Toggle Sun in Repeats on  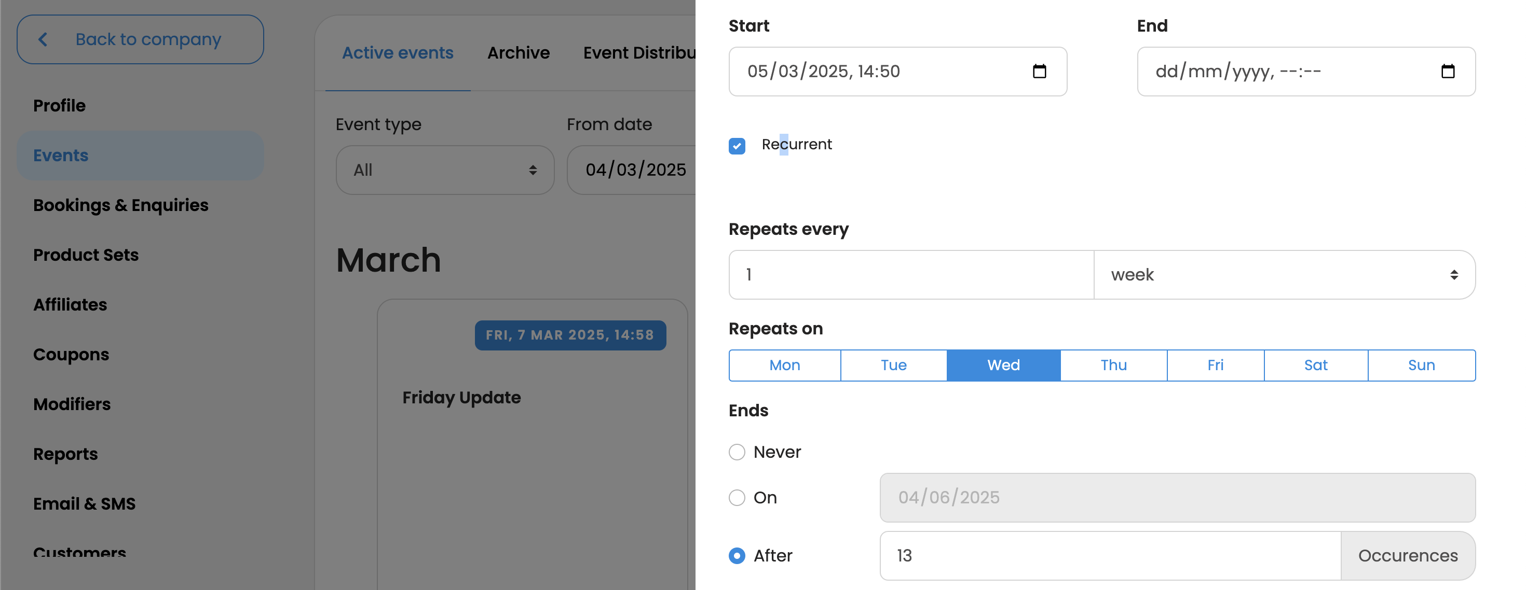point(1421,365)
